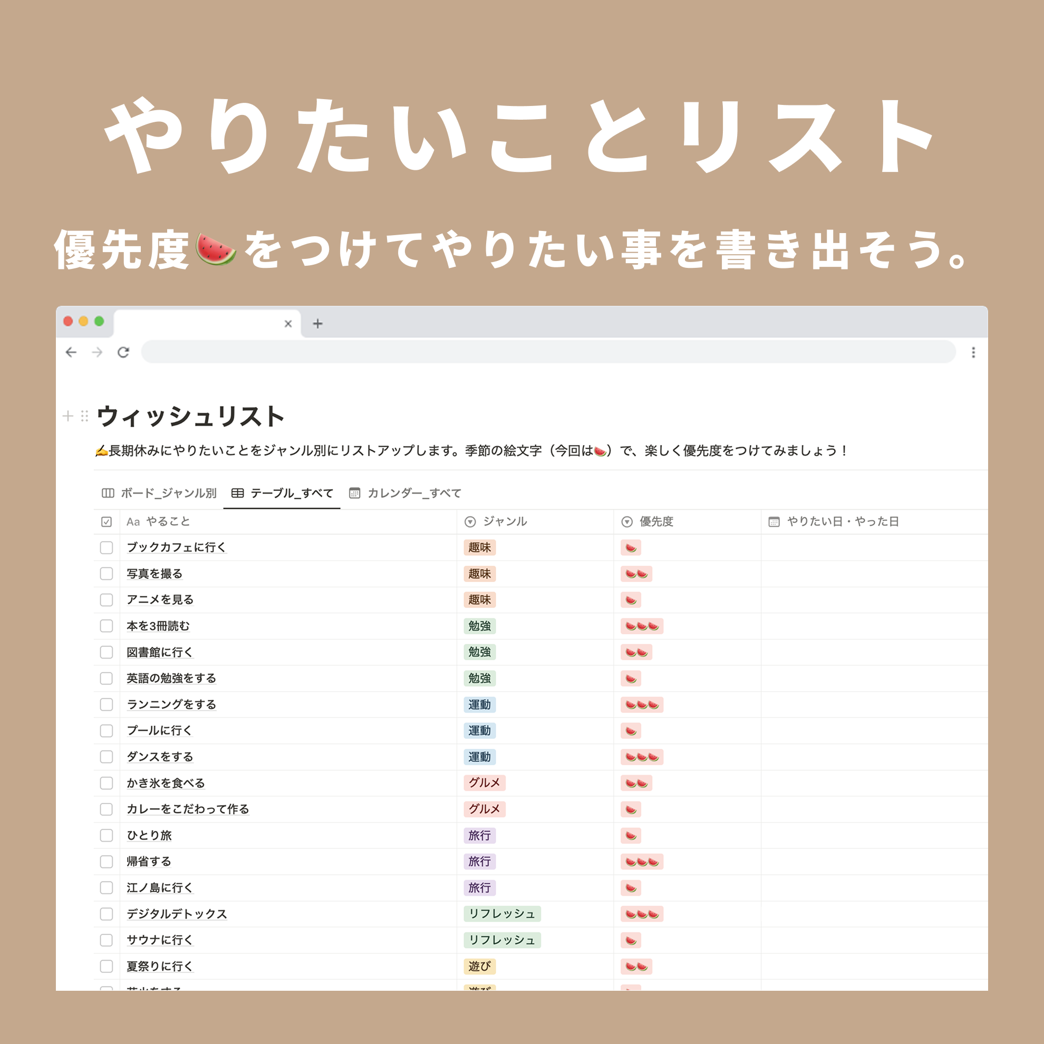Close the current browser tab
The image size is (1044, 1044).
[x=288, y=324]
